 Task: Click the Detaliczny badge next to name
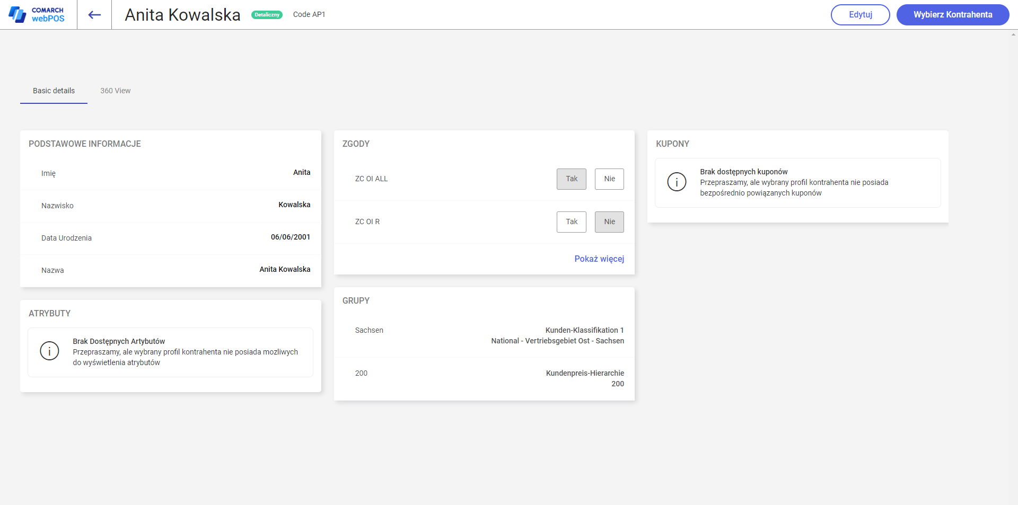click(x=267, y=15)
